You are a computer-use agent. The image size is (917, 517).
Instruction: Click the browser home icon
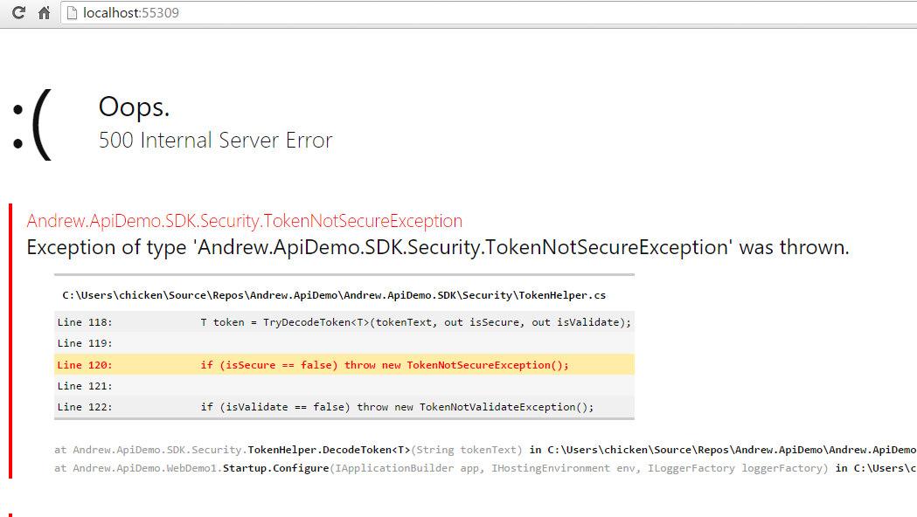[44, 14]
